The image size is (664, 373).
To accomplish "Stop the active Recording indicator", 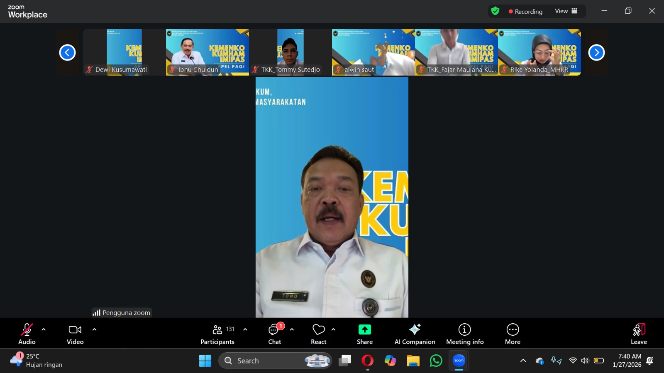I will pyautogui.click(x=525, y=11).
